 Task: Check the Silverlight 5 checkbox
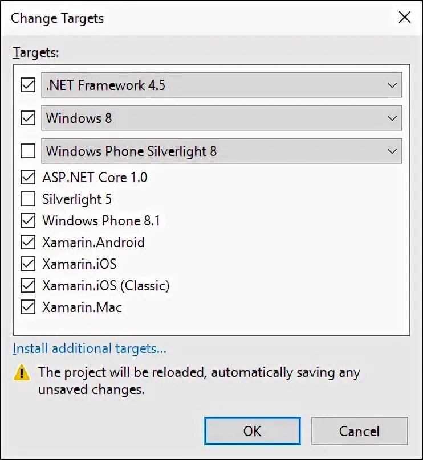(x=27, y=199)
